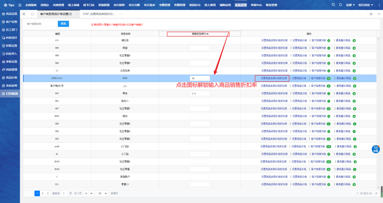Click the home icon tab
Image resolution: width=383 pixels, height=203 pixels.
32,14
